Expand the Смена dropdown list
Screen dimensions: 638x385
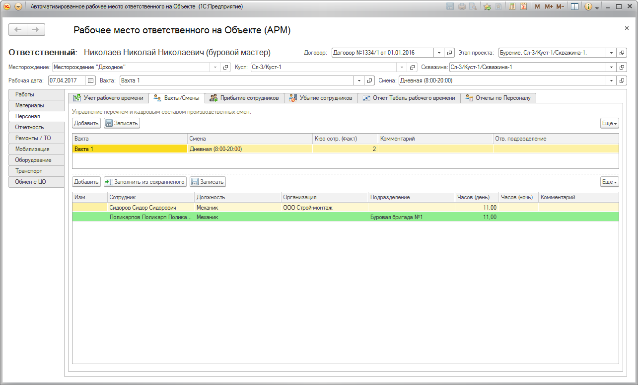pyautogui.click(x=611, y=80)
